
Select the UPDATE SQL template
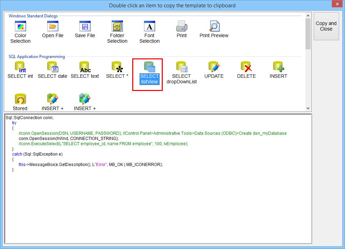pos(214,70)
